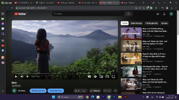Click the YouTube search magnifier button
The width and height of the screenshot is (179, 100).
129,14
